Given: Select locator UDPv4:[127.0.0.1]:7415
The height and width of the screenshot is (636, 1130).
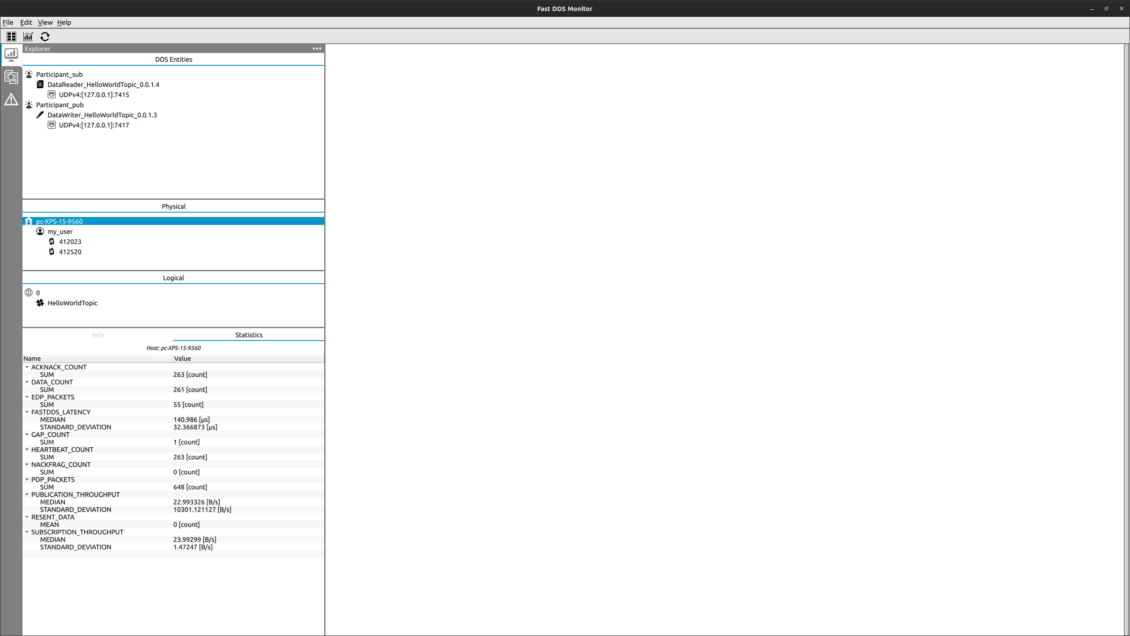Looking at the screenshot, I should pyautogui.click(x=94, y=94).
